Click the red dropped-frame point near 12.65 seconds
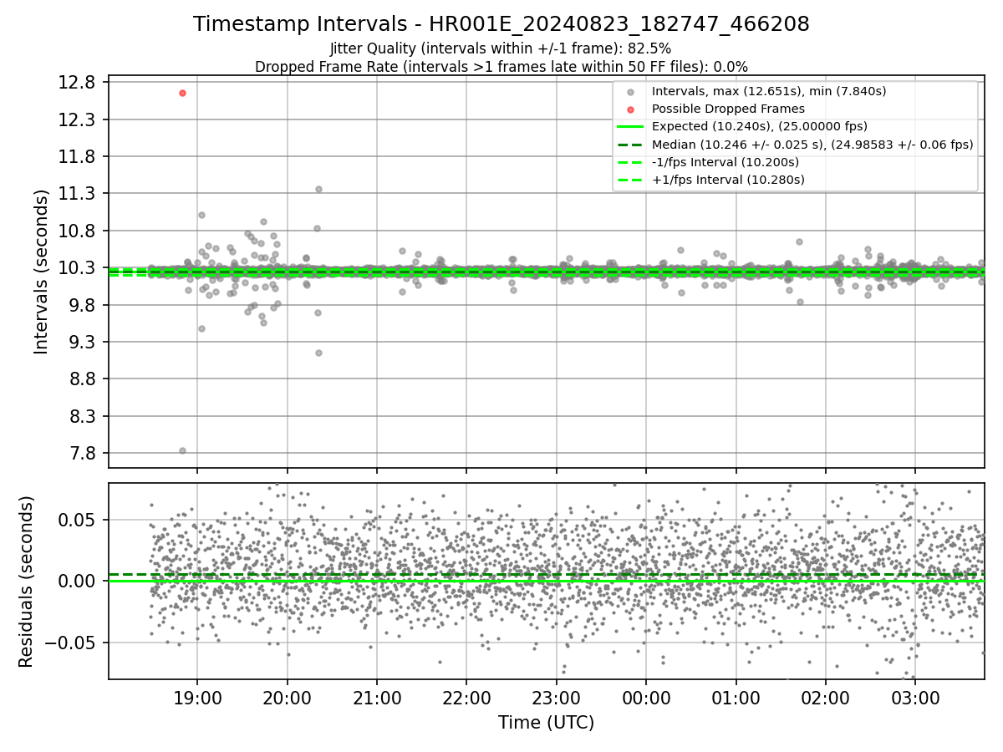This screenshot has height=752, width=1003. coord(182,93)
